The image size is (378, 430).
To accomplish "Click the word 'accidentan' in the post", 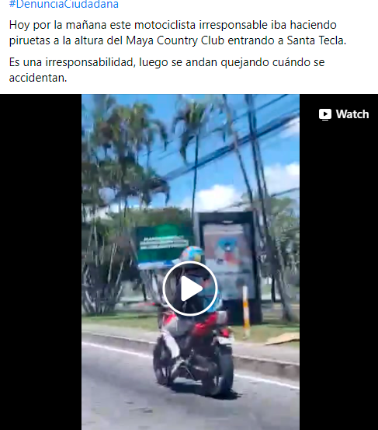I will 37,78.
